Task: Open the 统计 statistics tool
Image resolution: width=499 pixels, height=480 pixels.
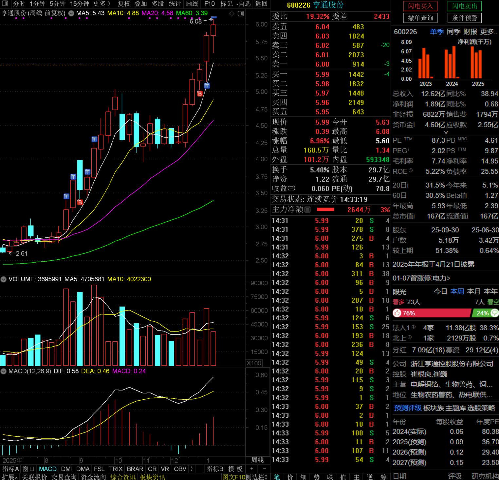Action: point(175,4)
